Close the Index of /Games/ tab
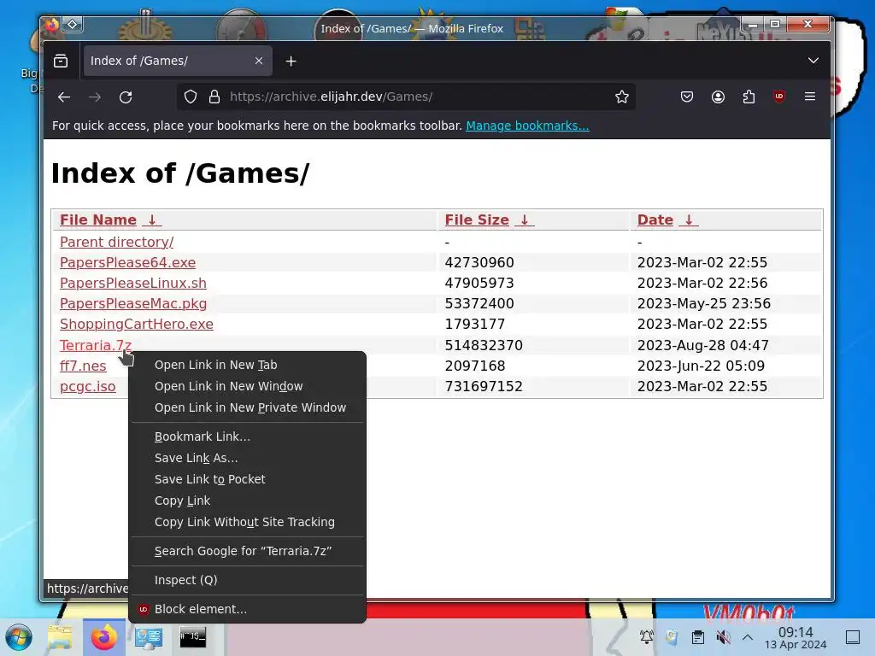875x656 pixels. tap(258, 61)
